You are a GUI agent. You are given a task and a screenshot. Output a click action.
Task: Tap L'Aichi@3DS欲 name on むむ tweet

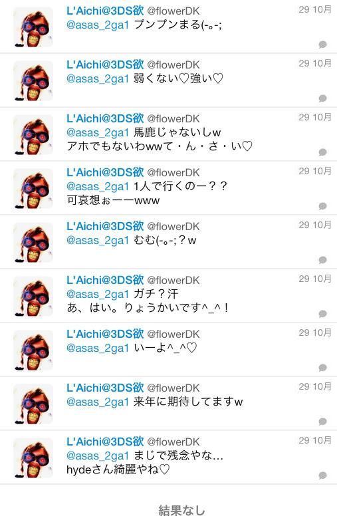coord(105,226)
